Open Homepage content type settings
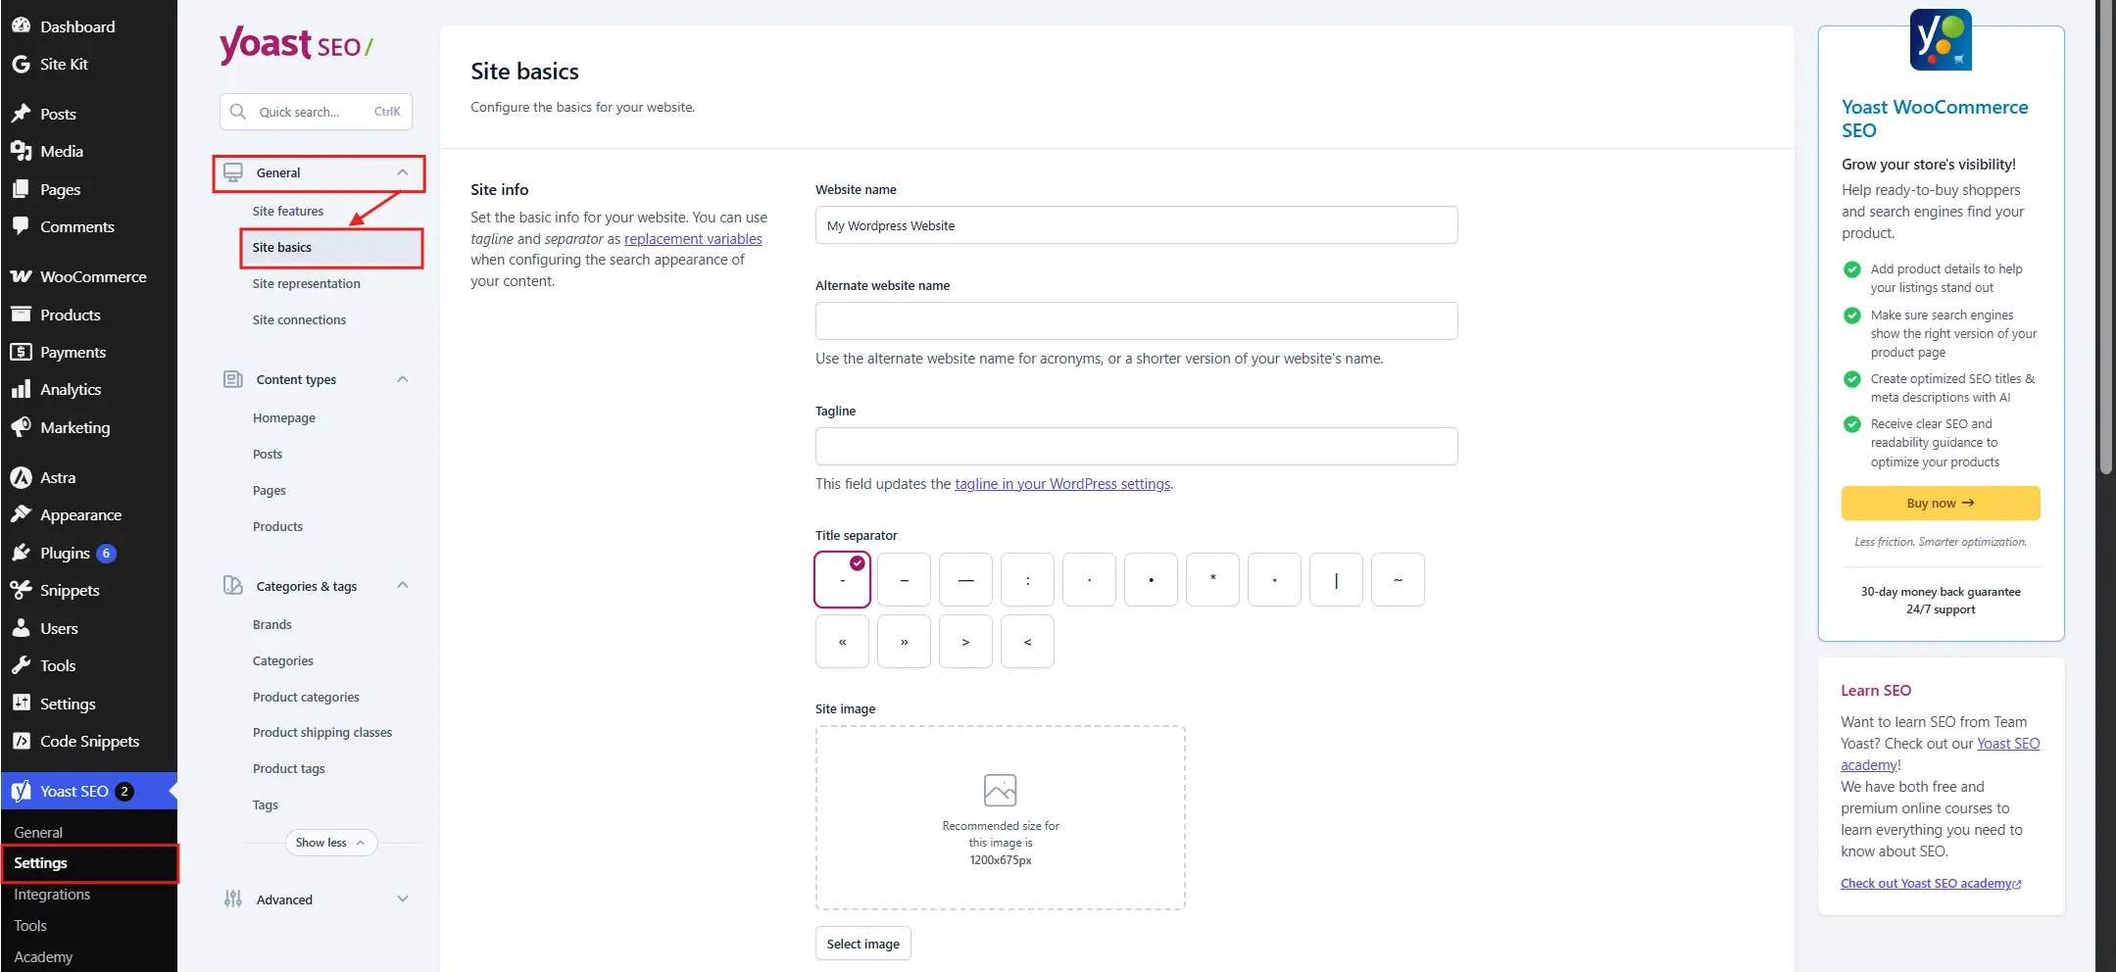The height and width of the screenshot is (972, 2116). pyautogui.click(x=284, y=417)
